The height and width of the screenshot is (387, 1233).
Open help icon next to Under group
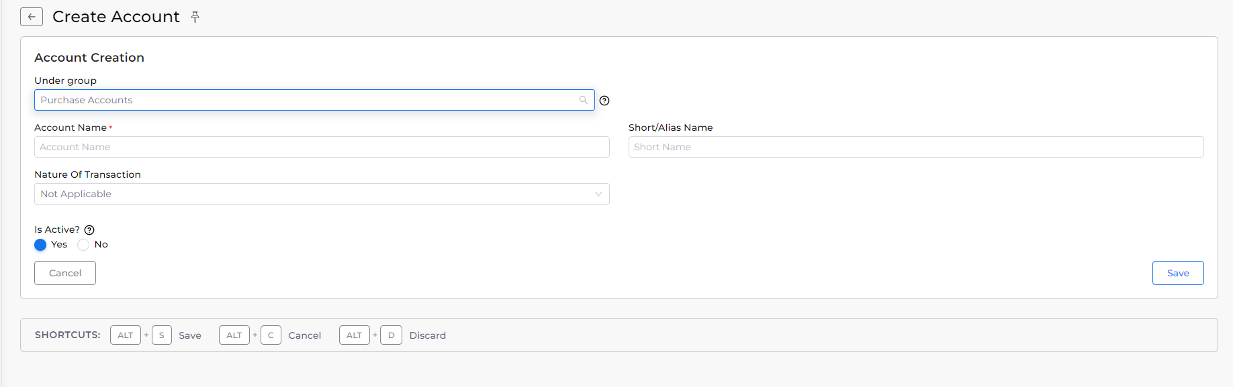pyautogui.click(x=604, y=101)
